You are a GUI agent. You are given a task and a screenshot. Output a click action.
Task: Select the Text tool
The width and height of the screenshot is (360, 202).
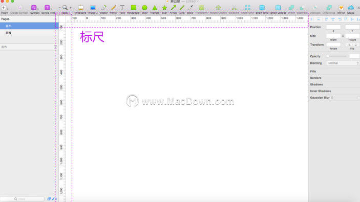click(122, 8)
